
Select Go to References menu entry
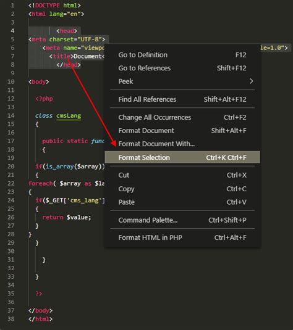click(182, 68)
